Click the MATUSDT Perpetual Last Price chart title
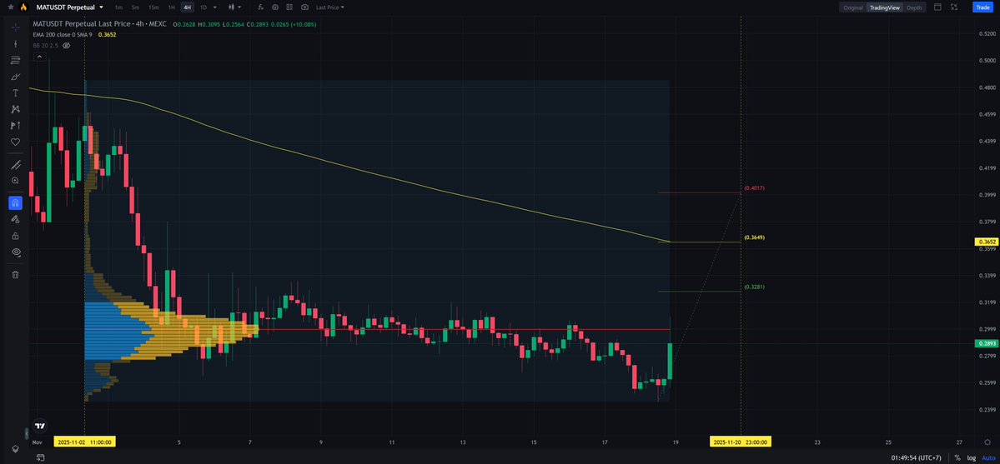1000x464 pixels. [x=99, y=24]
